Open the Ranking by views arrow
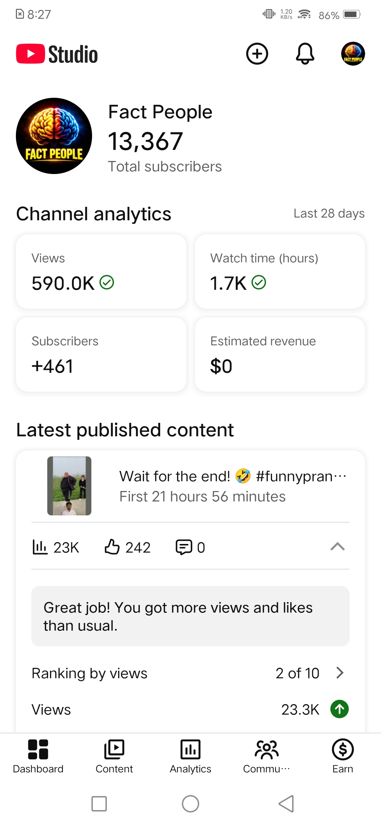The image size is (381, 826). tap(340, 673)
